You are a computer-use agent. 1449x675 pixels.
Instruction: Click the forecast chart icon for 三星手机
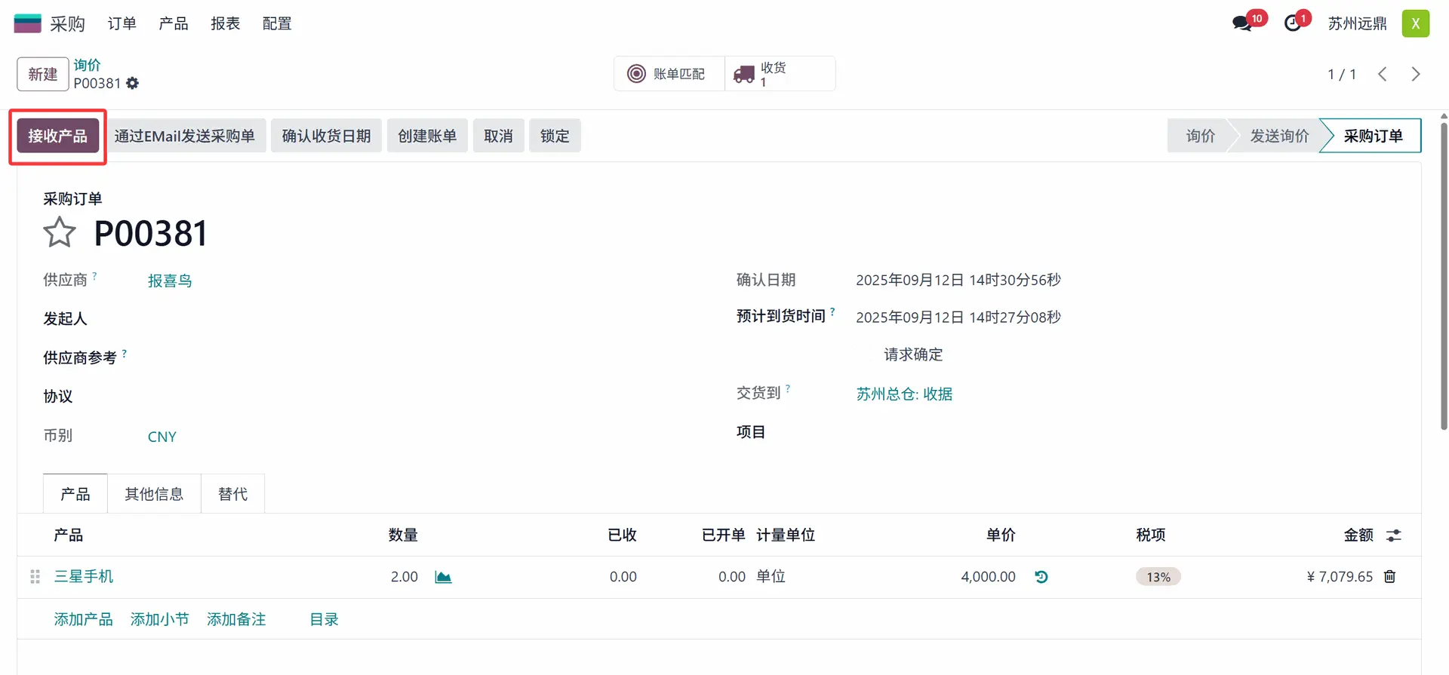[x=443, y=577]
